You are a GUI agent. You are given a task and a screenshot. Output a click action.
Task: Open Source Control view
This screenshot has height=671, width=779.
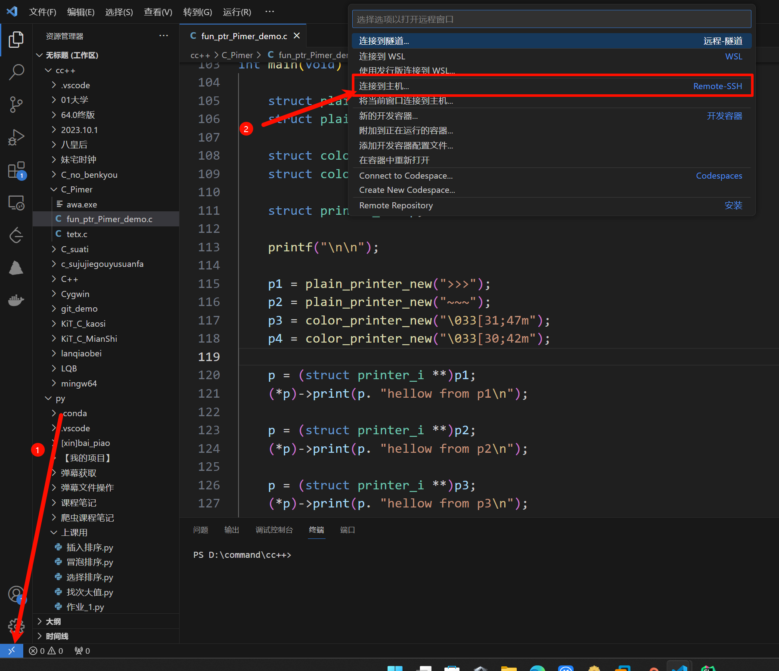[16, 105]
